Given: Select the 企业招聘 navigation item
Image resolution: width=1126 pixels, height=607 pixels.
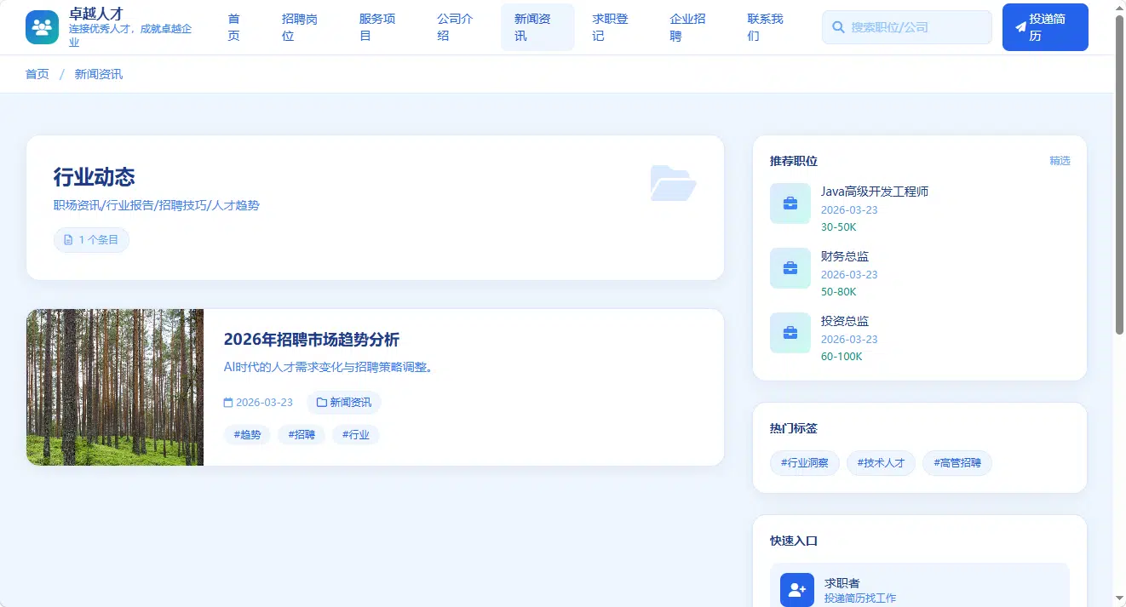Looking at the screenshot, I should pos(687,27).
